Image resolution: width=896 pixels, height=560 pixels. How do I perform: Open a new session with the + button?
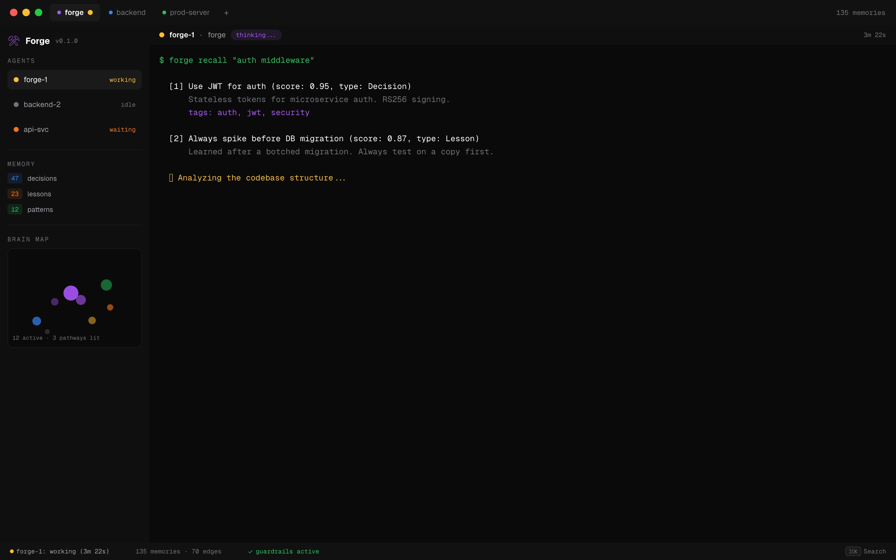coord(226,12)
